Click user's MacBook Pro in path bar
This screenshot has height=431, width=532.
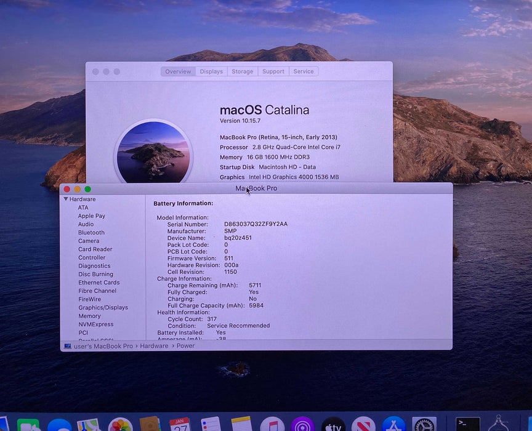coord(103,346)
